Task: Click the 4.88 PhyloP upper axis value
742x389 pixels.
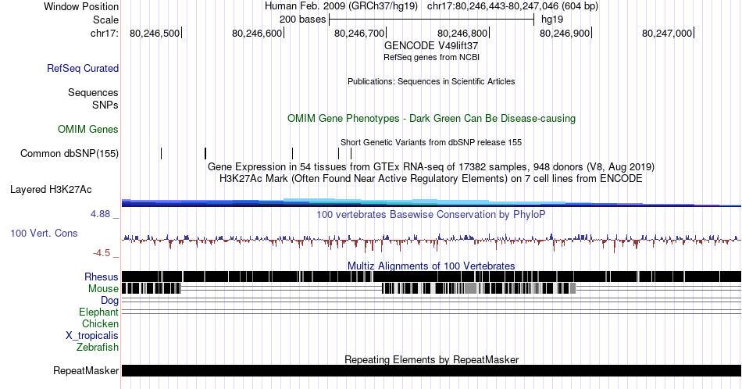Action: click(x=100, y=214)
